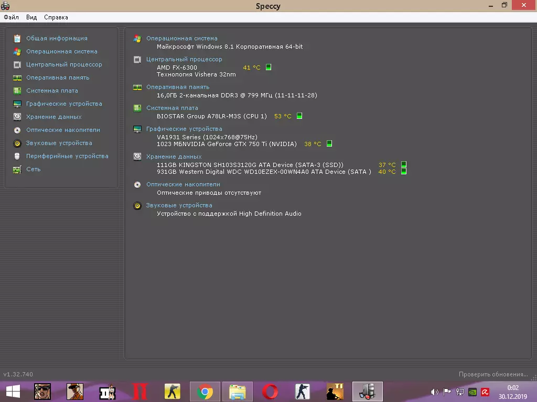Open the Вид menu

(31, 17)
